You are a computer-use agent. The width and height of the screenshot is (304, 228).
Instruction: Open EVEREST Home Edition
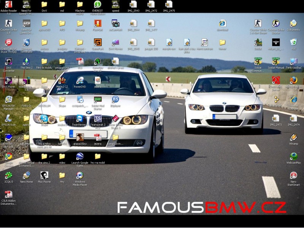pyautogui.click(x=98, y=5)
